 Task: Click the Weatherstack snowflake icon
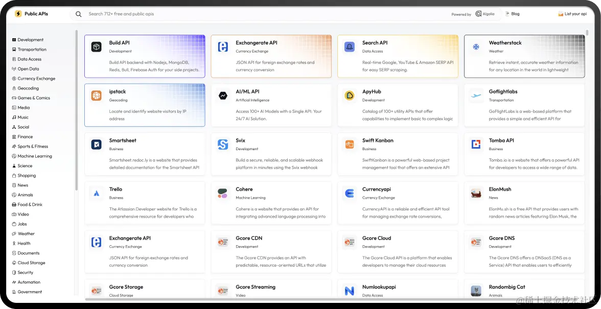point(476,46)
